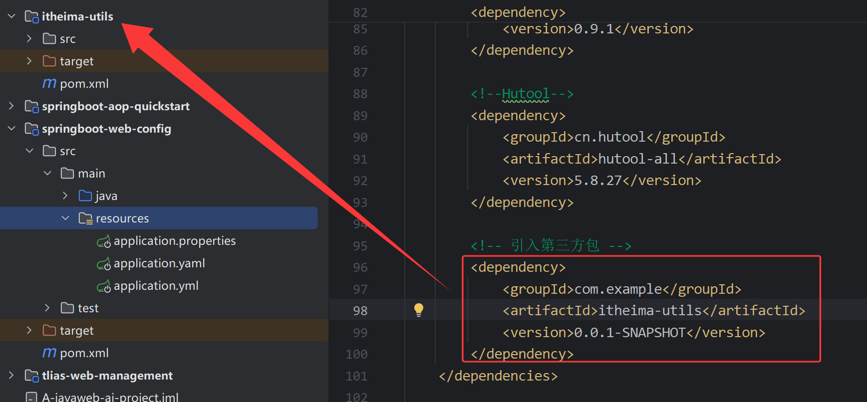Select A-javaweb-ai-project.iml file
This screenshot has width=867, height=402.
tap(110, 397)
